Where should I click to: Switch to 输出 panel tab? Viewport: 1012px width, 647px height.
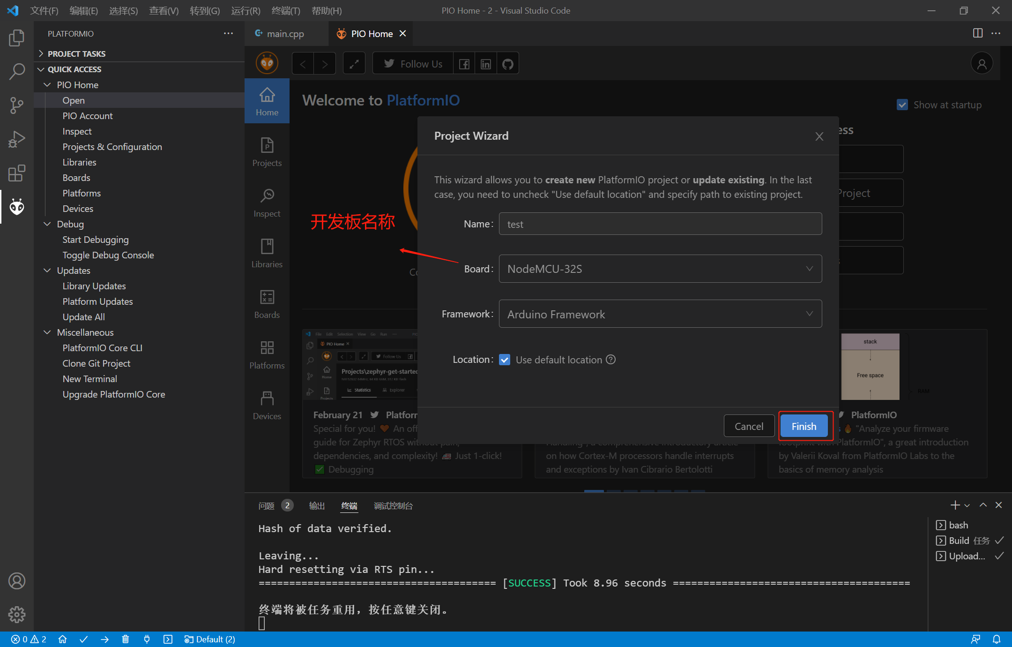click(x=317, y=506)
